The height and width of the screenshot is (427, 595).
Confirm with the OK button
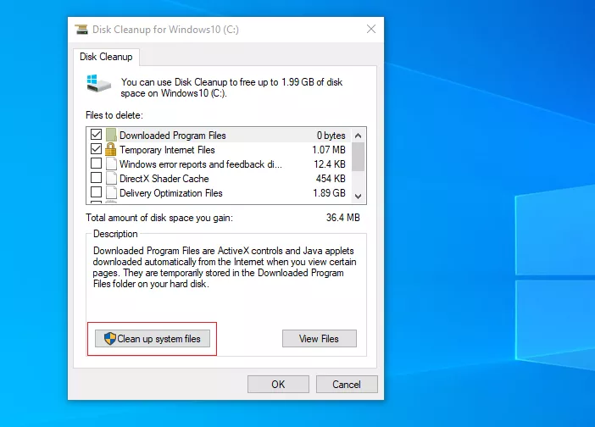(x=278, y=385)
